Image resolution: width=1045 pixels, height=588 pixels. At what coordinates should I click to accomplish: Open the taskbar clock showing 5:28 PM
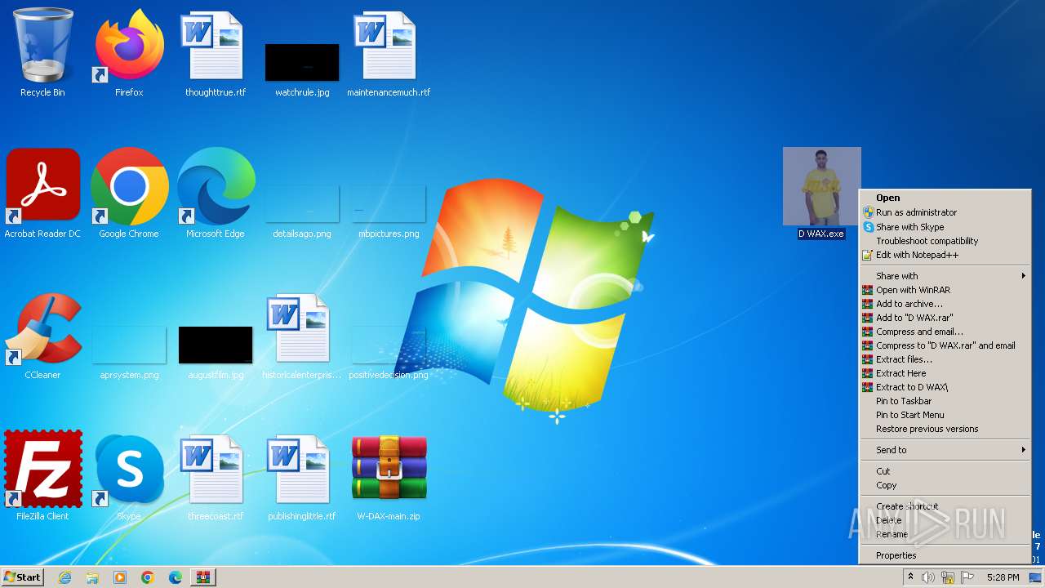pos(1003,577)
